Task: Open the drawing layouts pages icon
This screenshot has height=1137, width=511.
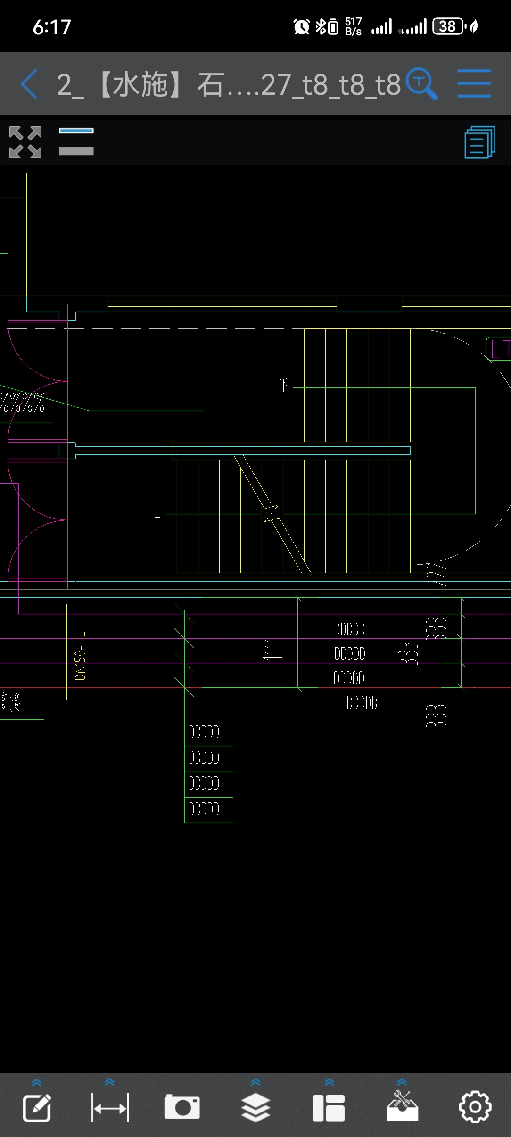Action: (480, 142)
